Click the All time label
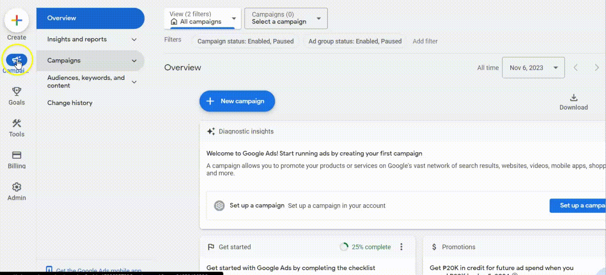The image size is (606, 275). pyautogui.click(x=488, y=68)
